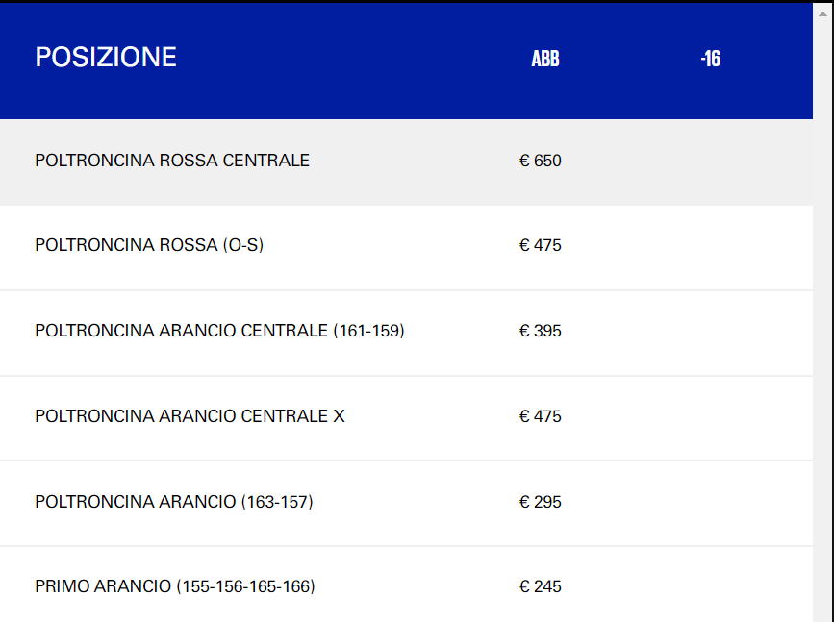Select the € 295 price
This screenshot has width=834, height=622.
(x=541, y=502)
